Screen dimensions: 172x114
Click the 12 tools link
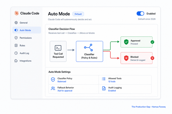(x=112, y=82)
